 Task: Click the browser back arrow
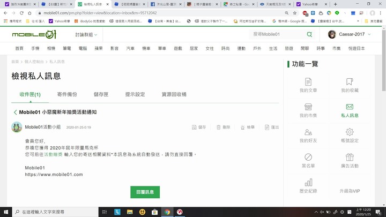pos(5,13)
